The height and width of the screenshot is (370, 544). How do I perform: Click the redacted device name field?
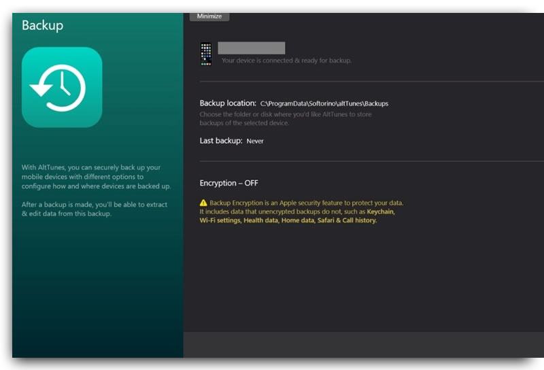click(x=252, y=48)
